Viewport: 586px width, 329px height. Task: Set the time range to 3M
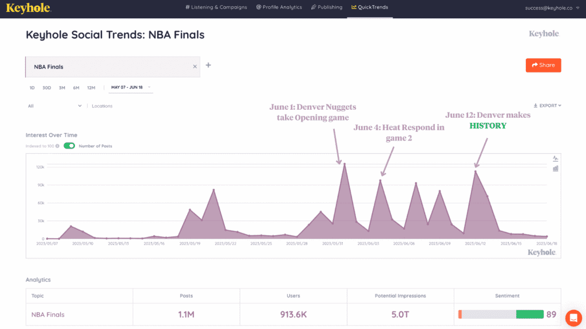[x=62, y=87]
